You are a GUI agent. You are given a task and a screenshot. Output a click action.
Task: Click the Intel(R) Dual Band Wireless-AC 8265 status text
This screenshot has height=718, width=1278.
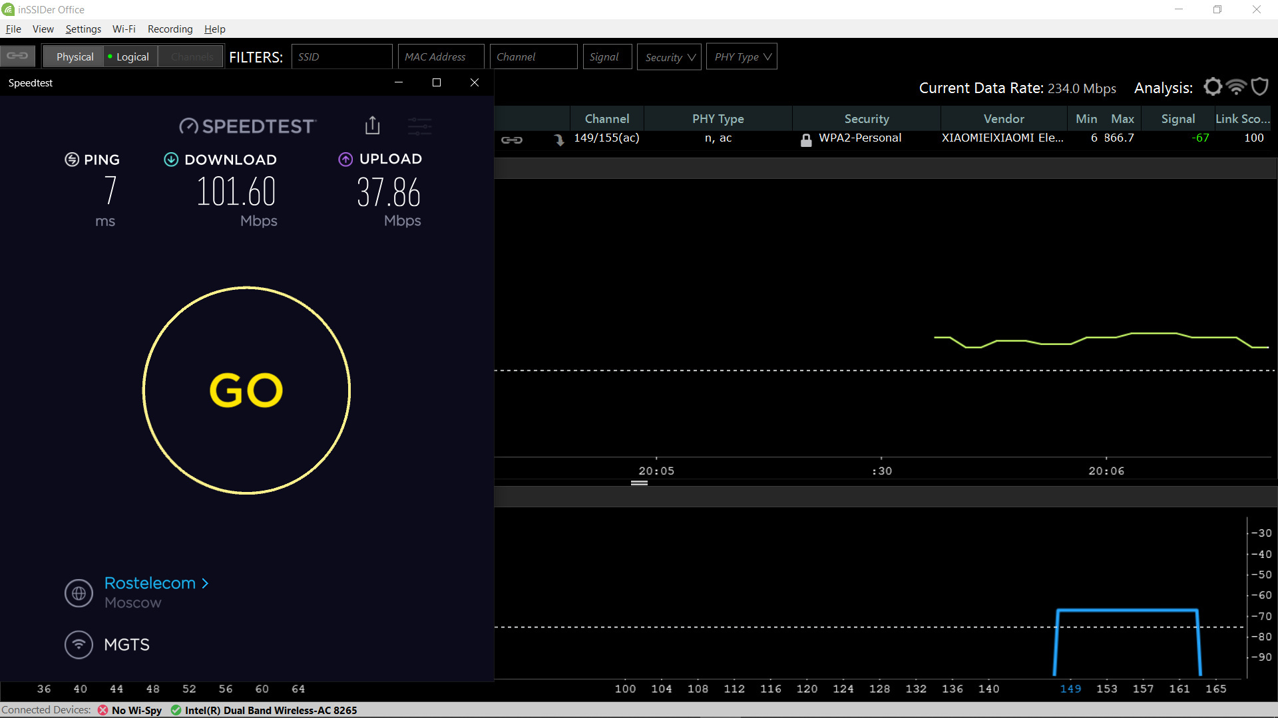click(x=271, y=710)
